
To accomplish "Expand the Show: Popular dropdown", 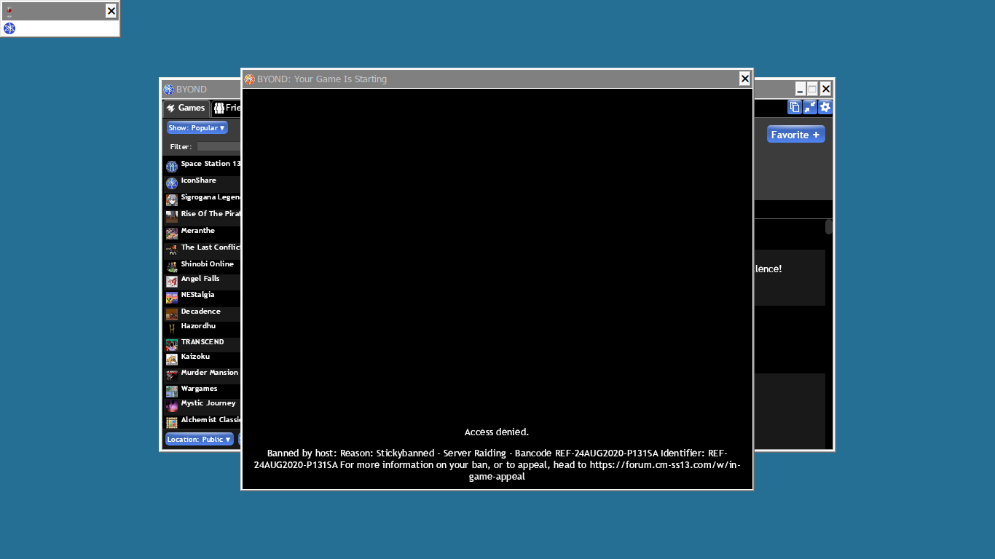I will pyautogui.click(x=197, y=128).
